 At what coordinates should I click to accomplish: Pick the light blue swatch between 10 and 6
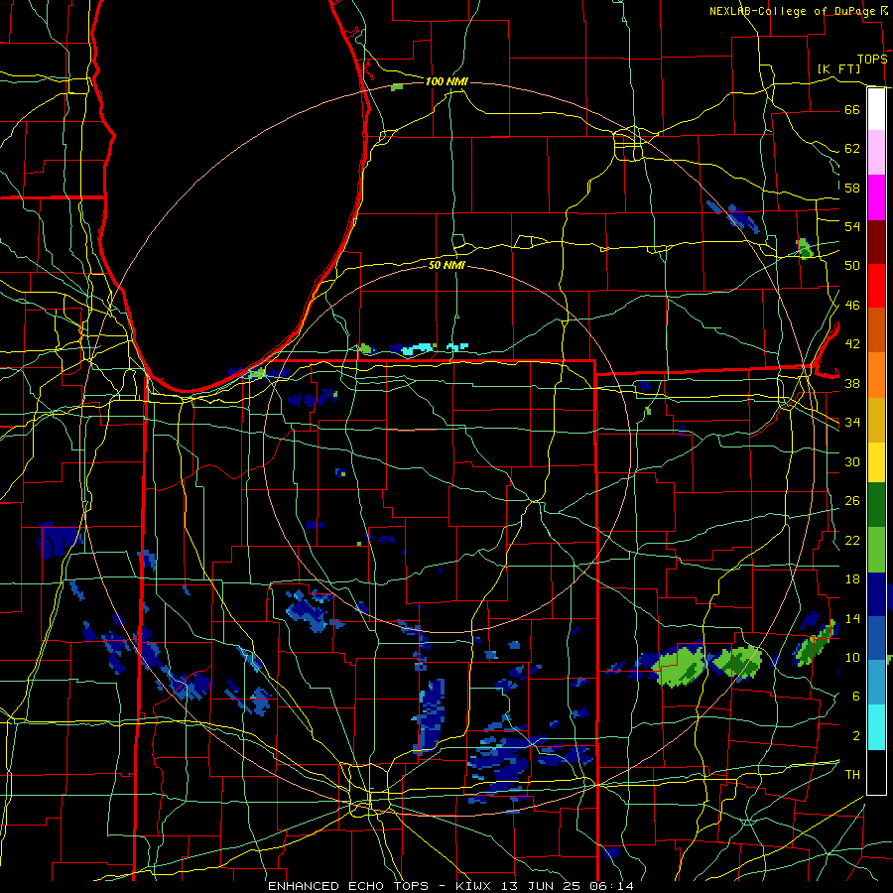(x=876, y=683)
